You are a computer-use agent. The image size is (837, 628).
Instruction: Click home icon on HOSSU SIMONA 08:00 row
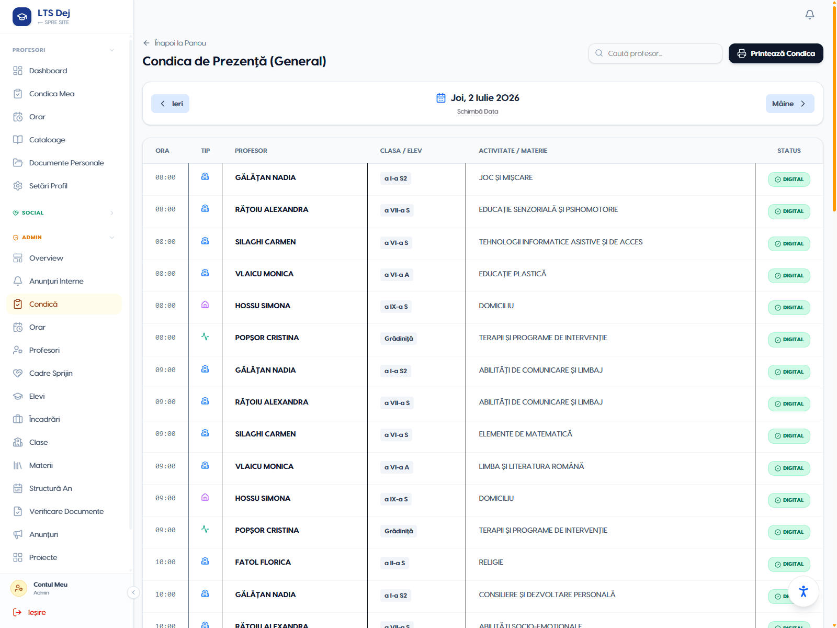(x=205, y=305)
